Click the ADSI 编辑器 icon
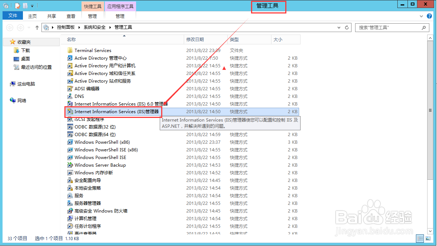This screenshot has height=246, width=437. pyautogui.click(x=70, y=88)
